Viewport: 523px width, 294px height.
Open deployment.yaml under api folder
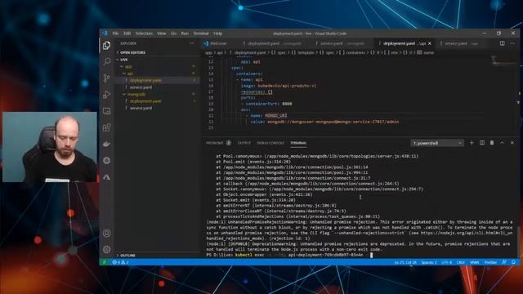[145, 80]
